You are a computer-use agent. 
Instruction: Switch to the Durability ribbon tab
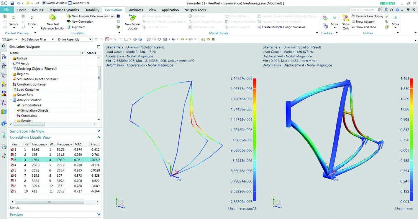tap(92, 10)
